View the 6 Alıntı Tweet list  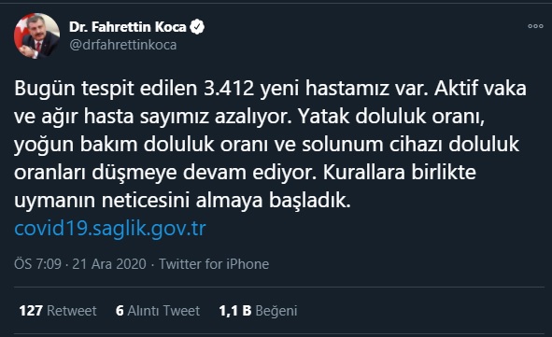(158, 311)
